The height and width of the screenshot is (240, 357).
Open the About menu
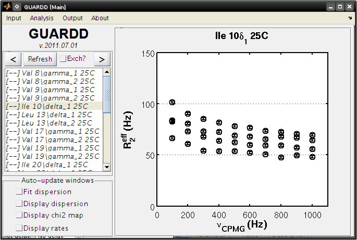pos(100,18)
